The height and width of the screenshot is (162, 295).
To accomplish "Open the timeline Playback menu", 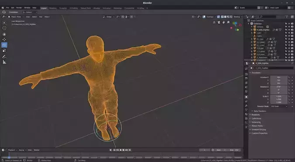I will point(12,150).
